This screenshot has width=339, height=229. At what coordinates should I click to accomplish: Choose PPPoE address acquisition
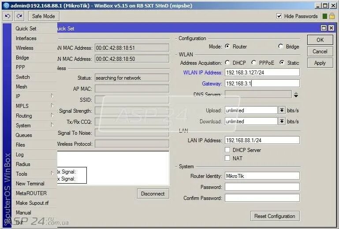pyautogui.click(x=253, y=63)
